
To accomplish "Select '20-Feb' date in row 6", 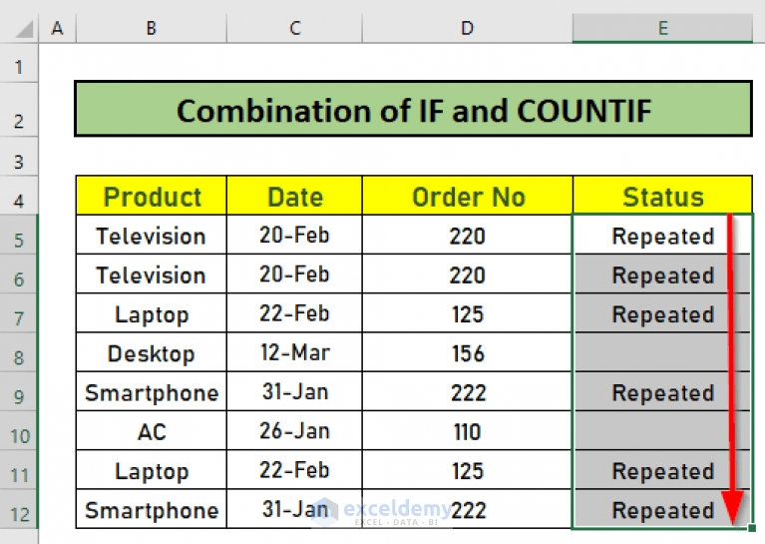I will 294,273.
